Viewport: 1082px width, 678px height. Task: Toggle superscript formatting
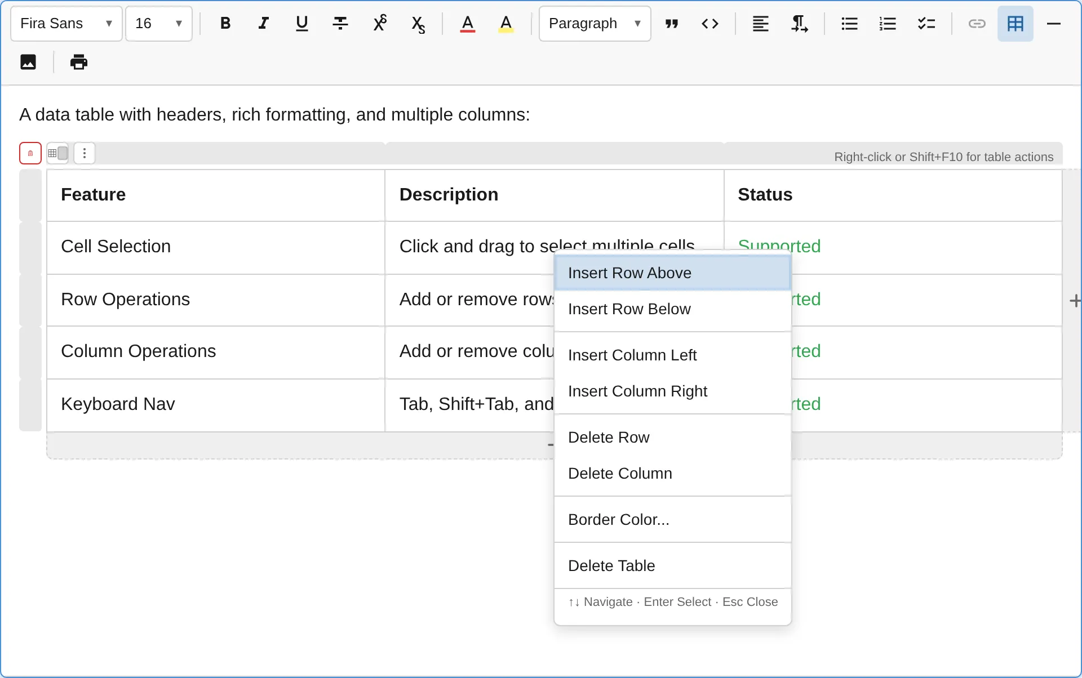click(379, 23)
